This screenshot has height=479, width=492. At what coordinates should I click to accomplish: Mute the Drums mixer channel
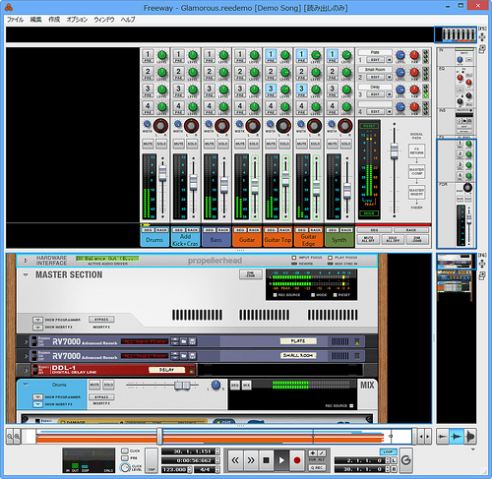(148, 144)
